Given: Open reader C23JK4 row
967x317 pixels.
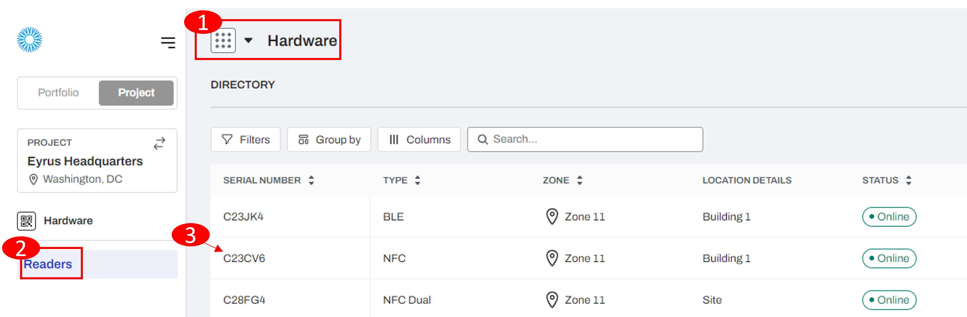Looking at the screenshot, I should pyautogui.click(x=243, y=217).
